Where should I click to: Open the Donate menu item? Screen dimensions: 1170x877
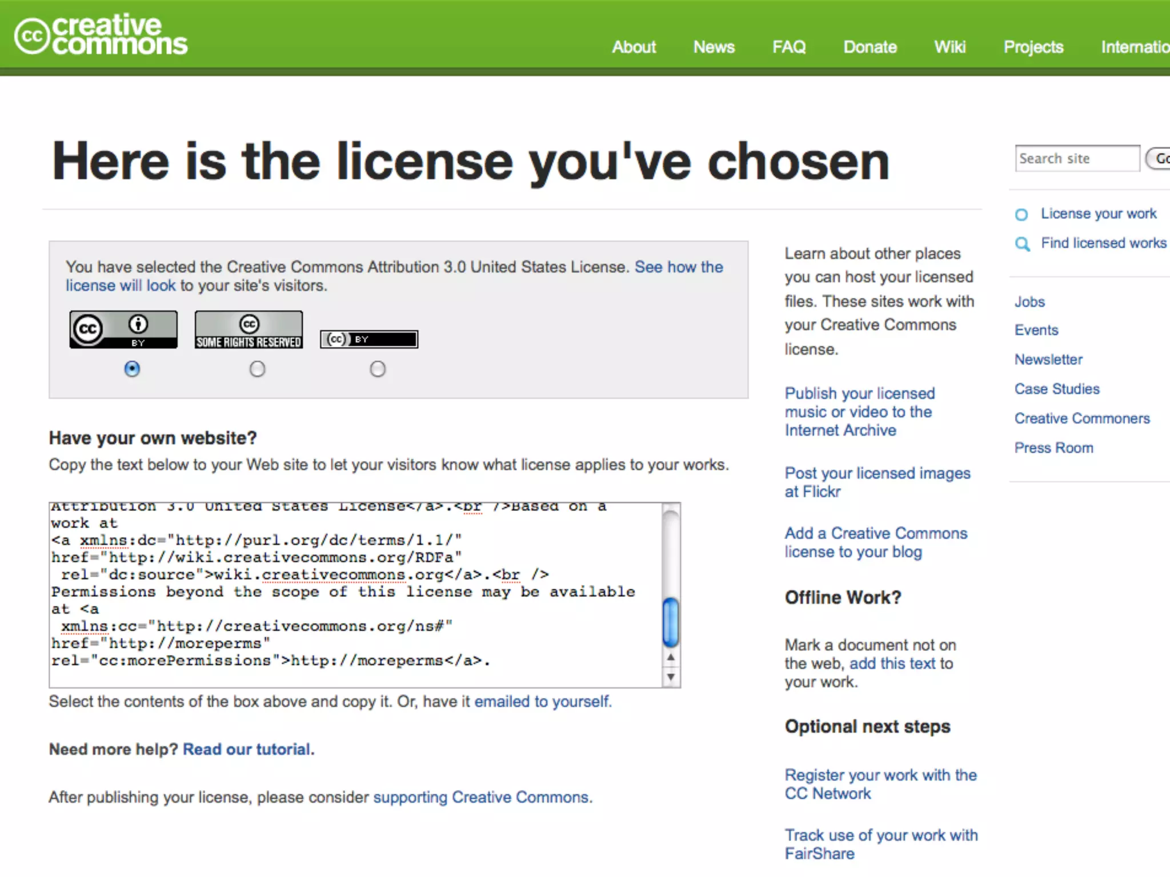pyautogui.click(x=870, y=47)
